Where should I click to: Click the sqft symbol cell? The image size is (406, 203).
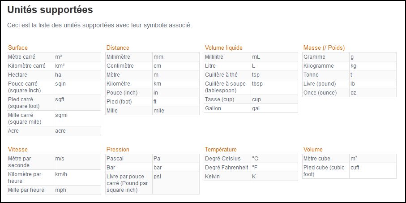77,103
